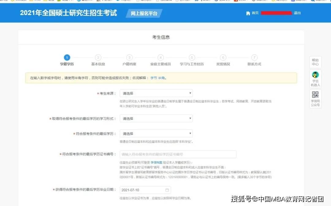This screenshot has height=206, width=331.
Task: Open the 学信档案 link
Action: pyautogui.click(x=156, y=162)
